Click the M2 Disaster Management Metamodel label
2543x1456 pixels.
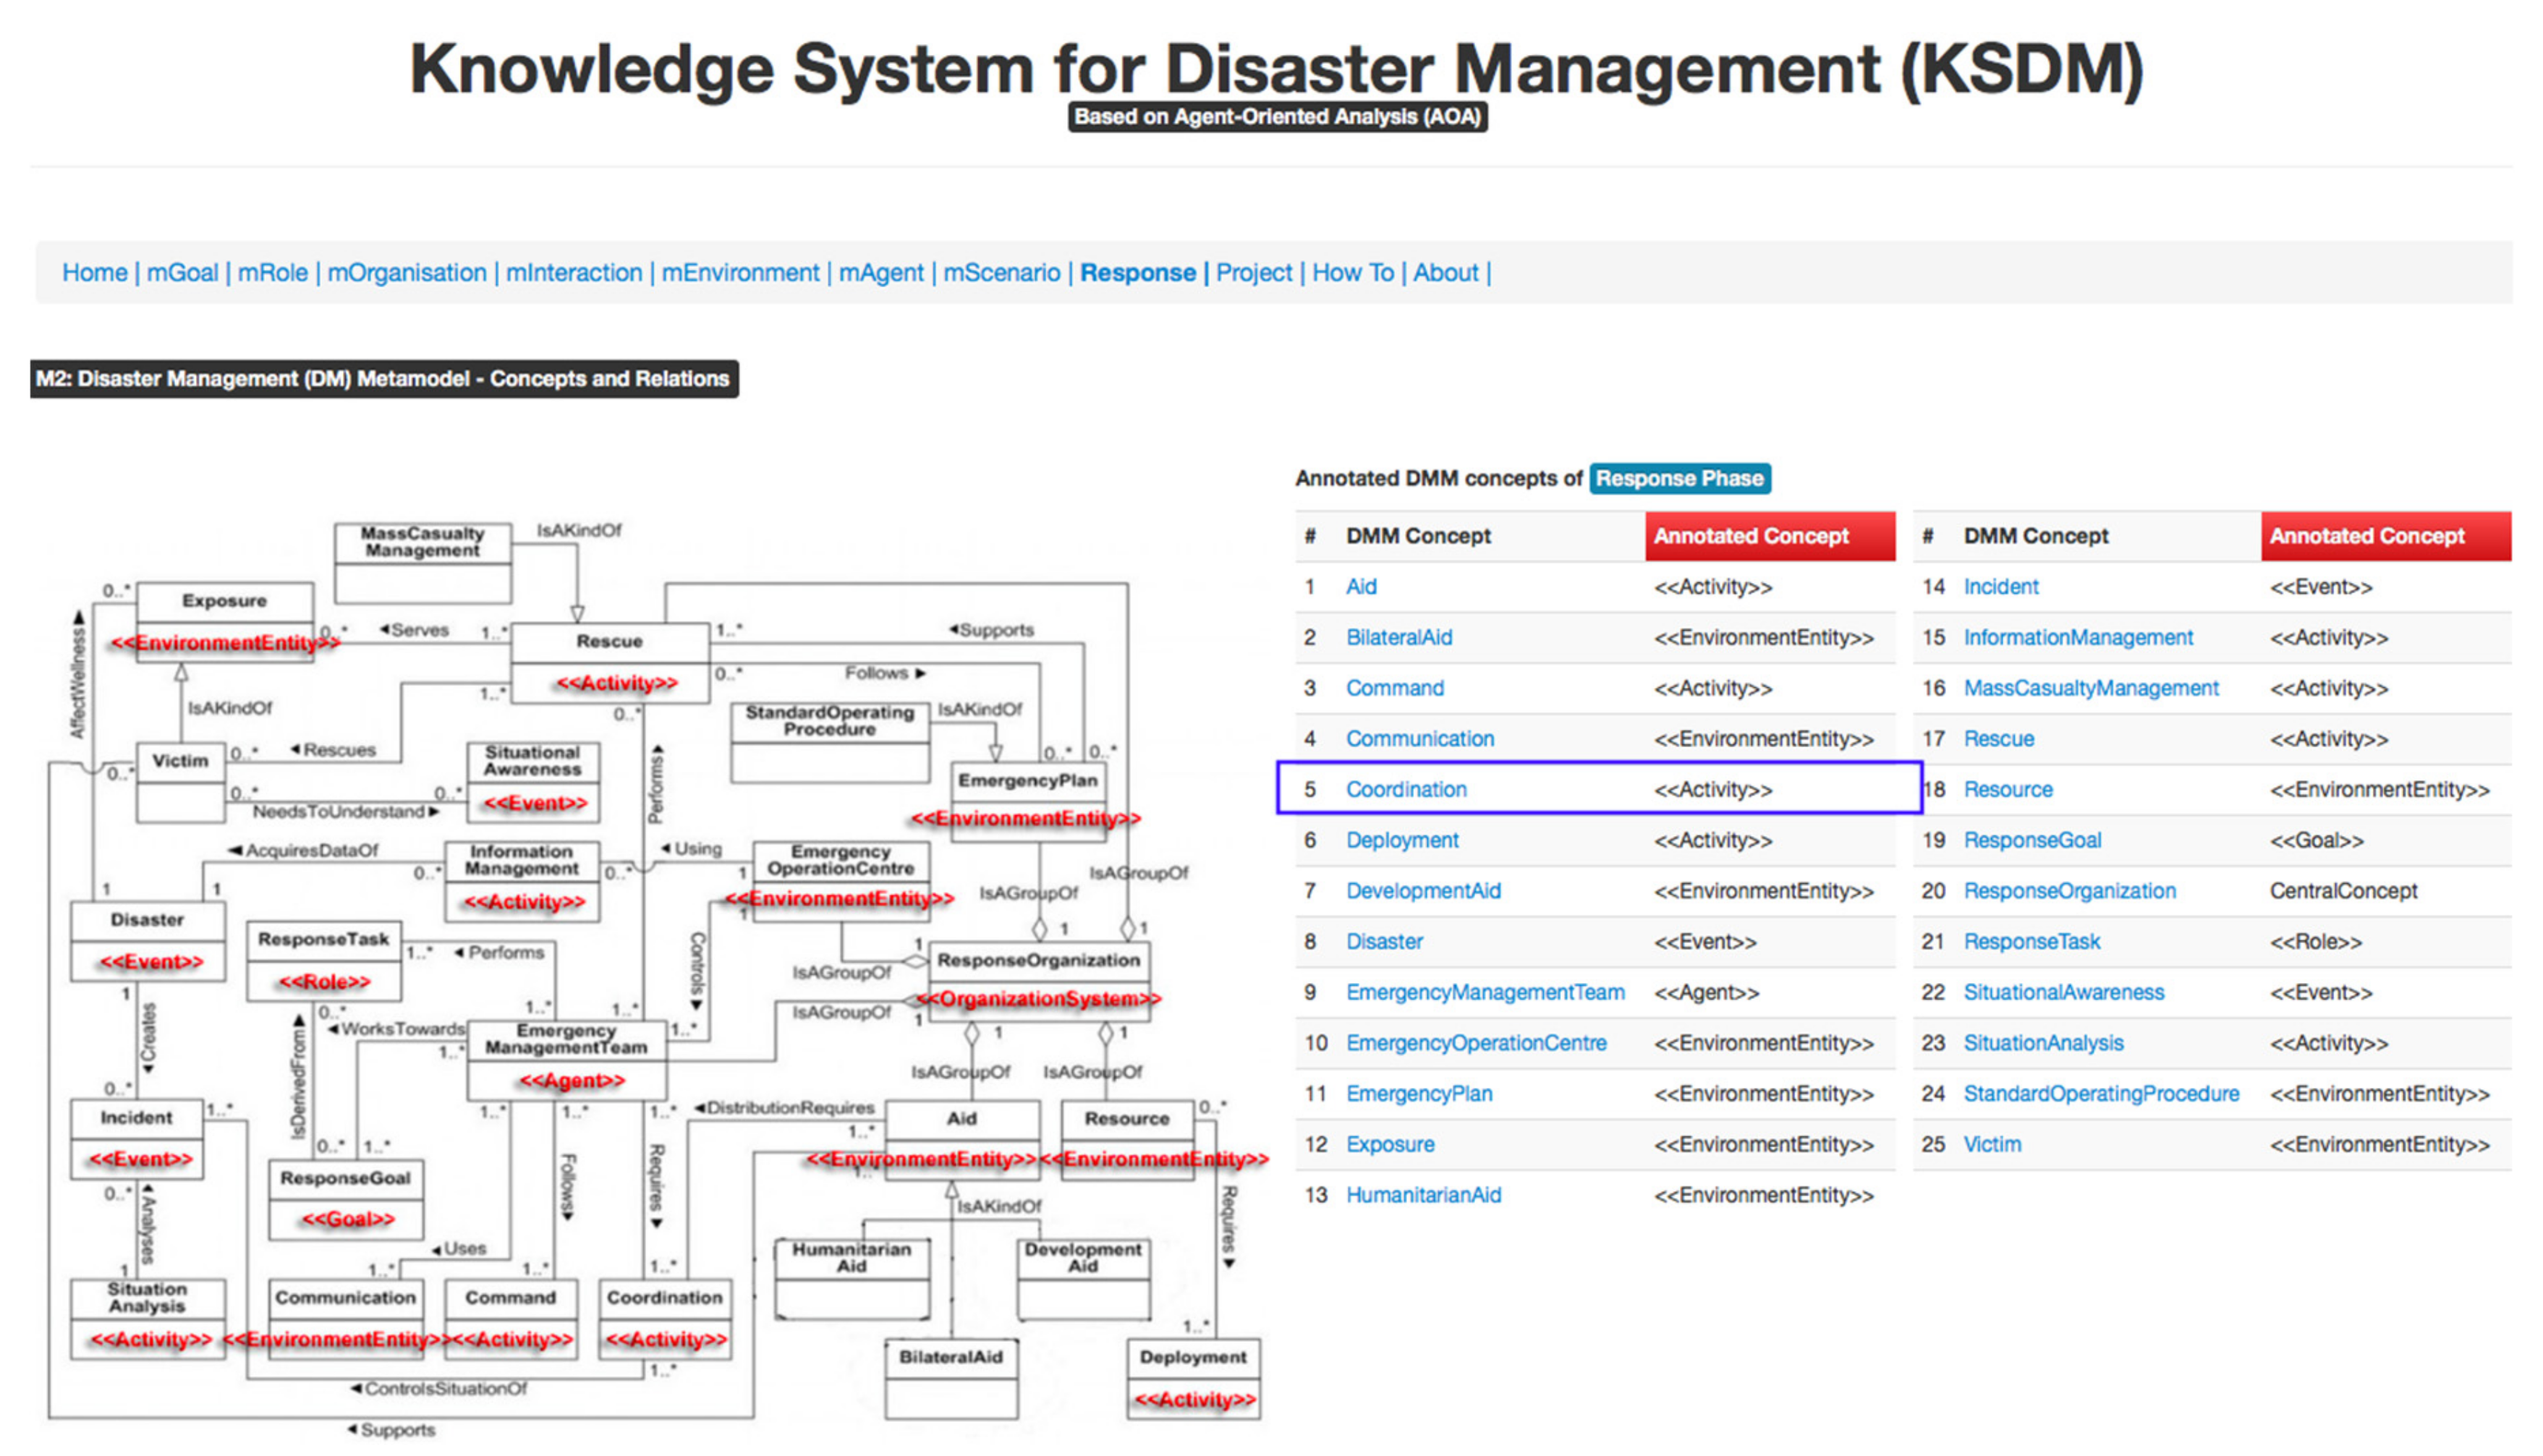coord(384,379)
